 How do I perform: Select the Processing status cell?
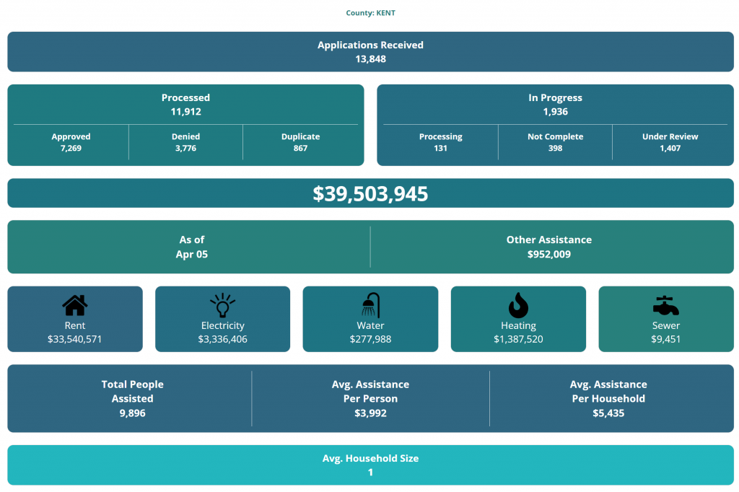tap(440, 142)
